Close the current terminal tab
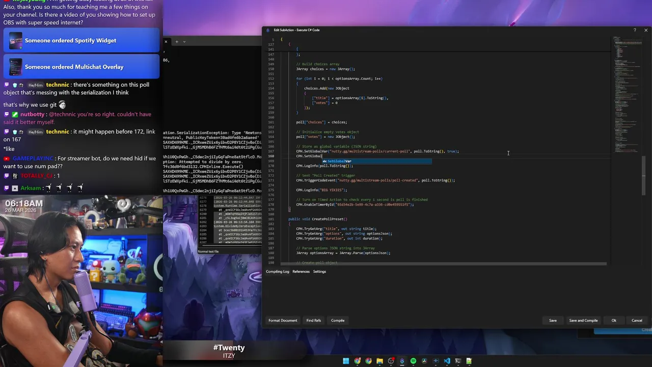Image resolution: width=652 pixels, height=367 pixels. coord(166,41)
